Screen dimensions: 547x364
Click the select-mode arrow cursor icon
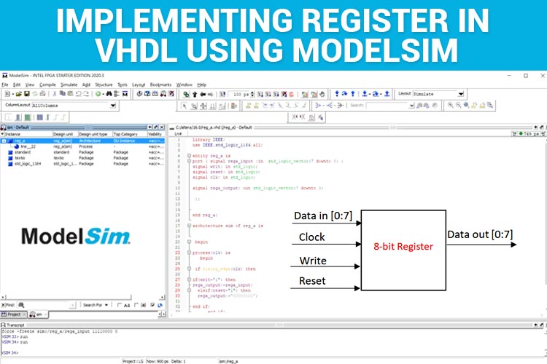[185, 106]
